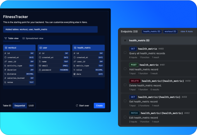Click the workout table grid icon
The image size is (197, 135).
pos(6,48)
